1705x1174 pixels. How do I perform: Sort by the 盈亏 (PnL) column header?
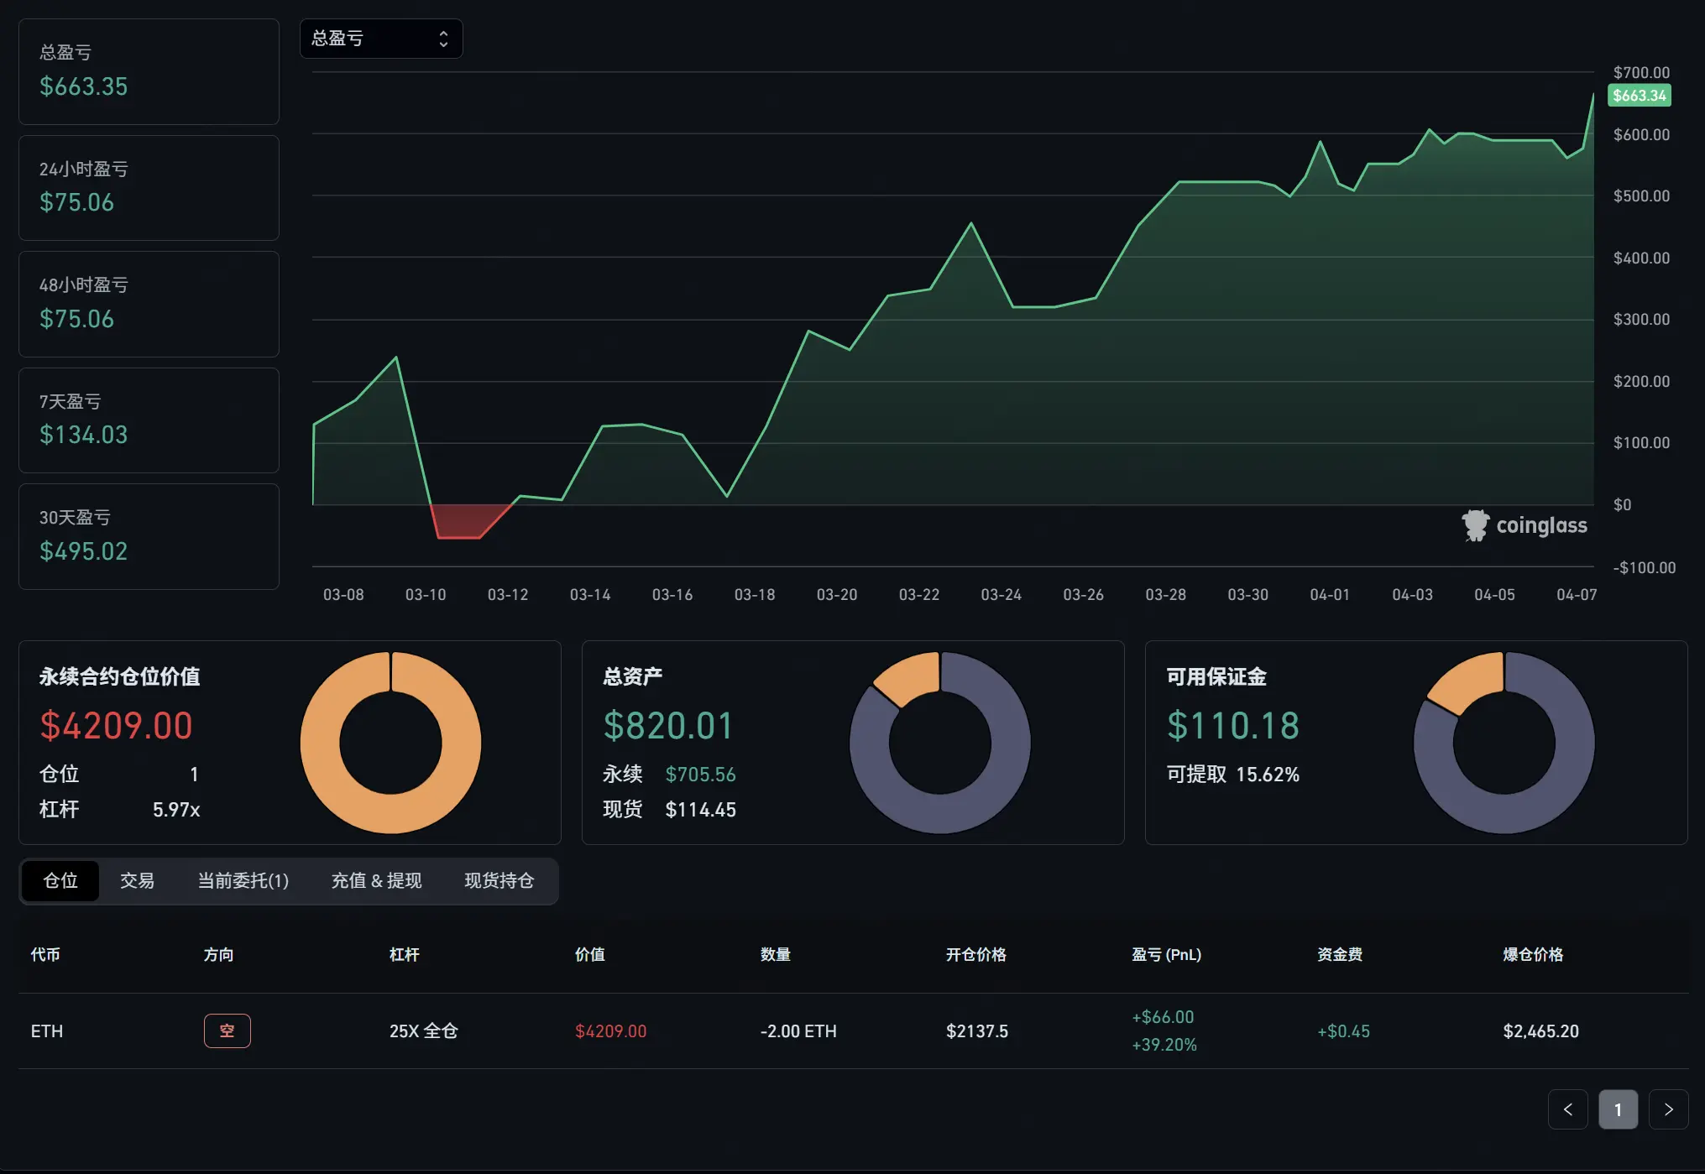coord(1166,955)
